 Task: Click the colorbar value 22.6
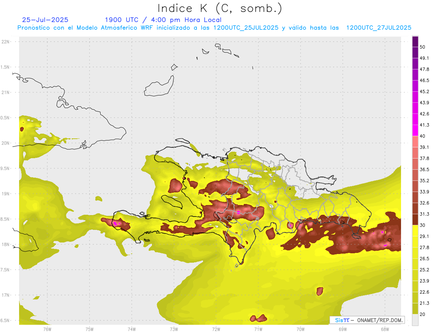(x=424, y=292)
